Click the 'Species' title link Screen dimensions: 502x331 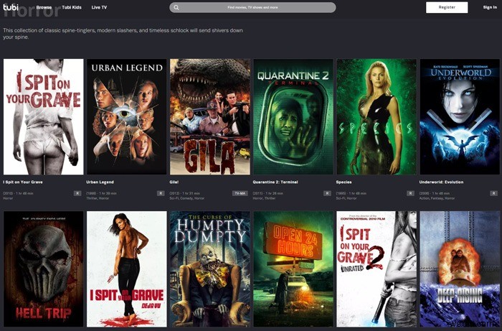(344, 182)
